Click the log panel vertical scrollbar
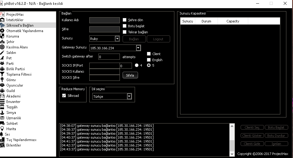This screenshot has height=158, width=293. [x=232, y=139]
